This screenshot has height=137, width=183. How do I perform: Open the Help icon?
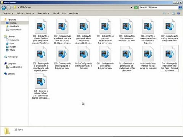178,13
